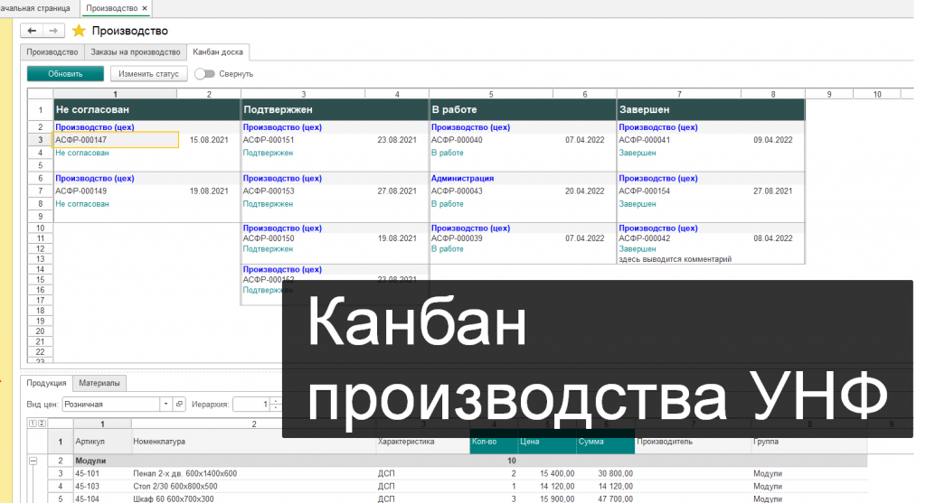
Task: Click Завершен status under АСФР-000154
Action: (638, 203)
